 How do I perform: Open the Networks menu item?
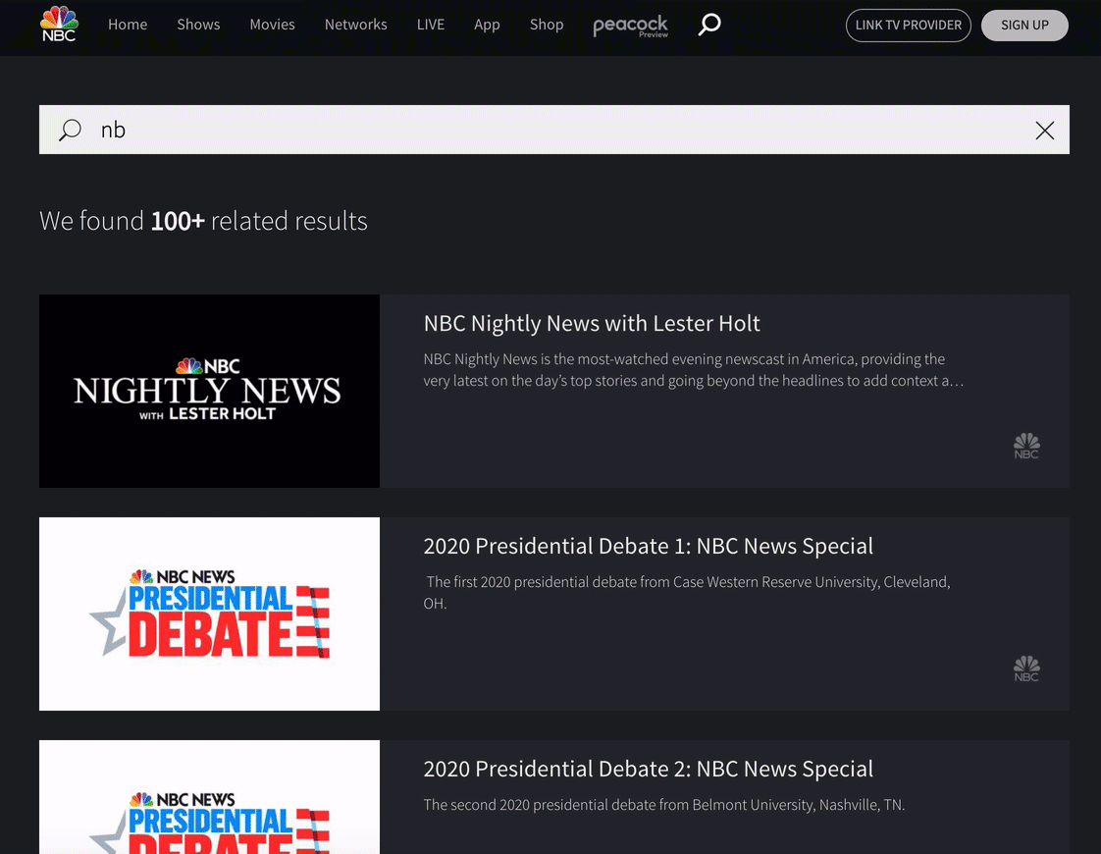pos(356,25)
